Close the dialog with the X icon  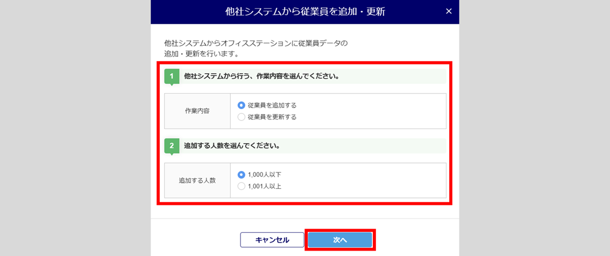point(449,11)
